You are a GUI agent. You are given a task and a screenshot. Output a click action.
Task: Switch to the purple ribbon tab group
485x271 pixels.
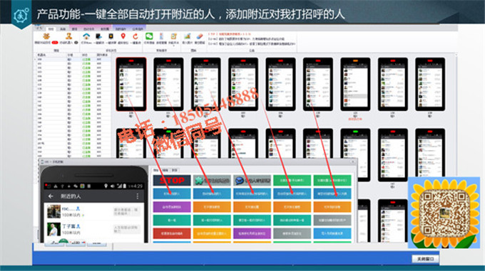click(x=129, y=28)
